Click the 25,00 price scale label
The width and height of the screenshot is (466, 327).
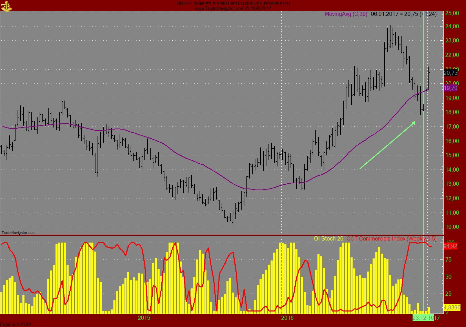pyautogui.click(x=452, y=14)
